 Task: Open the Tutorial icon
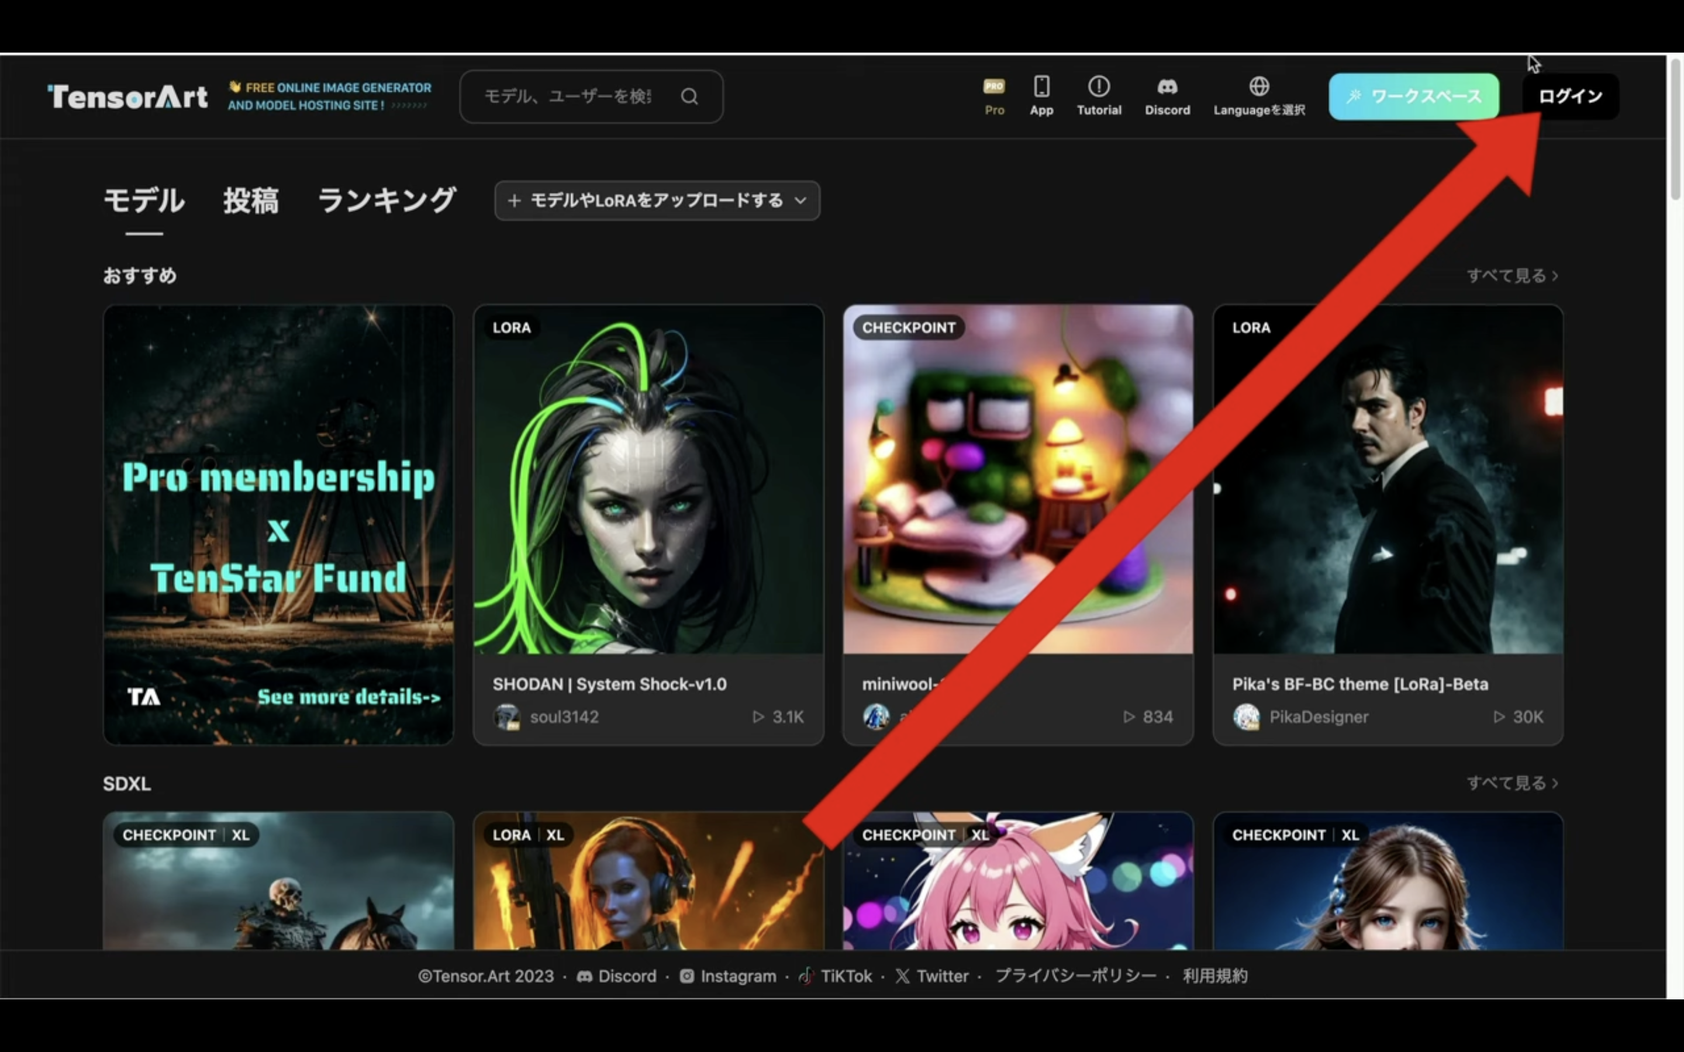tap(1099, 96)
